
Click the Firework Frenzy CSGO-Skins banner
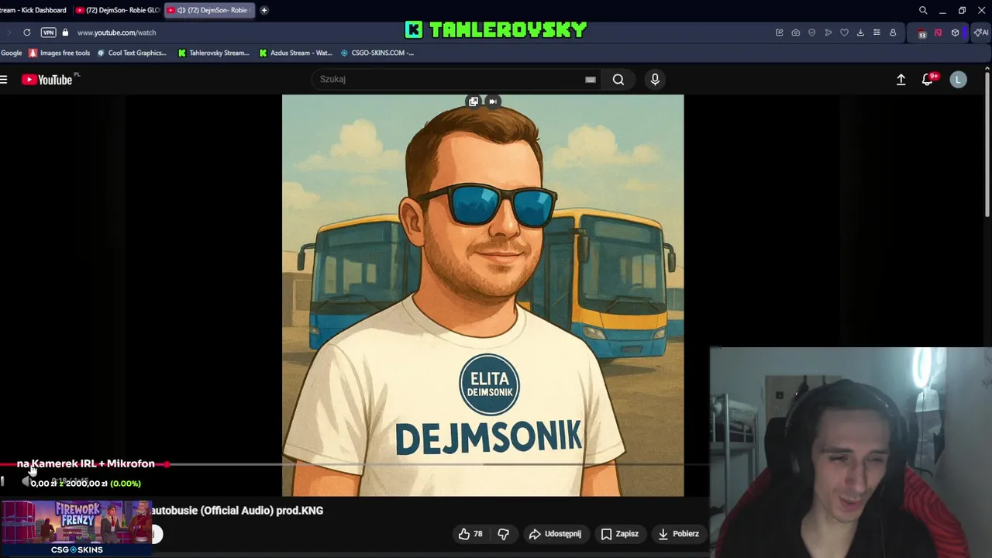[76, 528]
